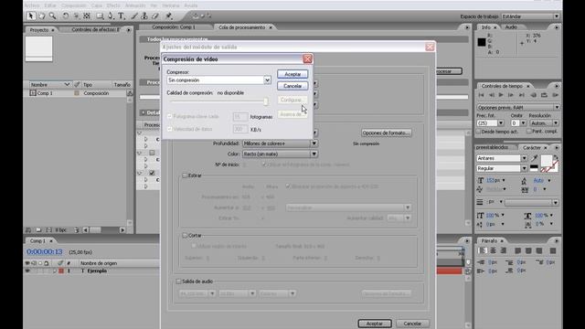
Task: Enable the Cortar checkbox
Action: click(185, 236)
